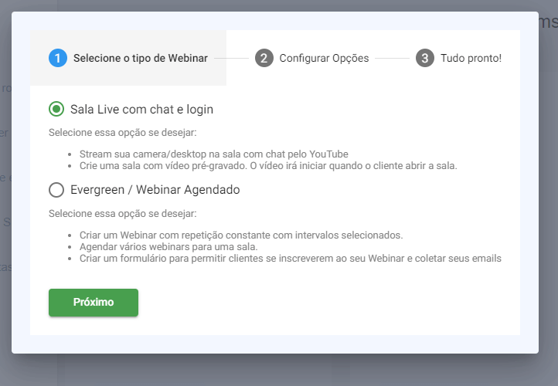Select the Evergreen / Webinar Agendado radio button

(56, 190)
